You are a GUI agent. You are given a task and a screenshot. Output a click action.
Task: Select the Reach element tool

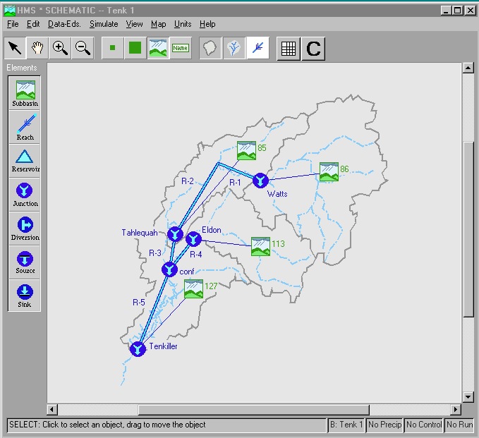[x=25, y=128]
